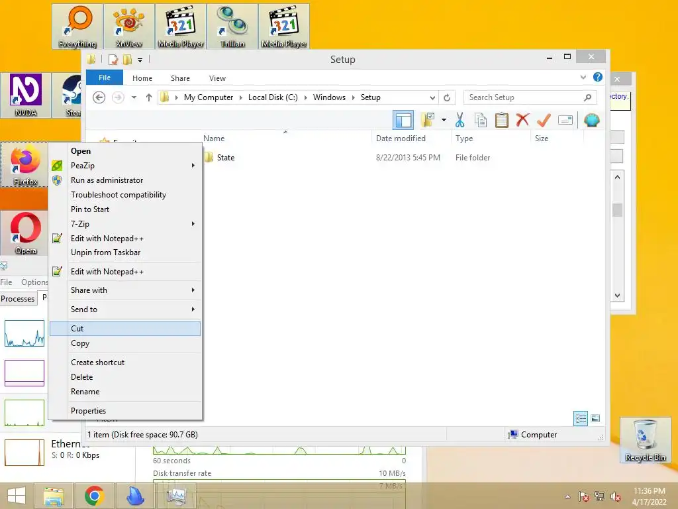Expand the 7-Zip submenu

125,224
